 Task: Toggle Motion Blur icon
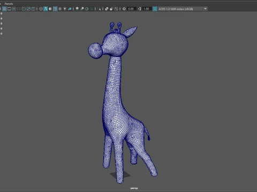pos(82,9)
